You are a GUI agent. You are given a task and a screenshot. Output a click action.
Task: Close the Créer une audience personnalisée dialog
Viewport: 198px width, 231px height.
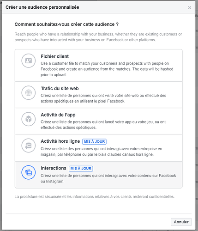[190, 7]
